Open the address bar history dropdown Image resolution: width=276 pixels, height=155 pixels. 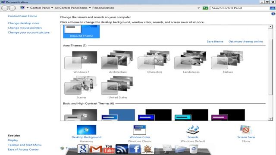tap(199, 8)
